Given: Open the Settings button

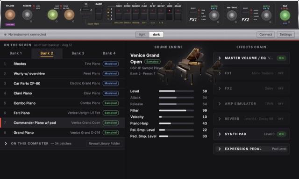Looking at the screenshot, I should [x=285, y=35].
